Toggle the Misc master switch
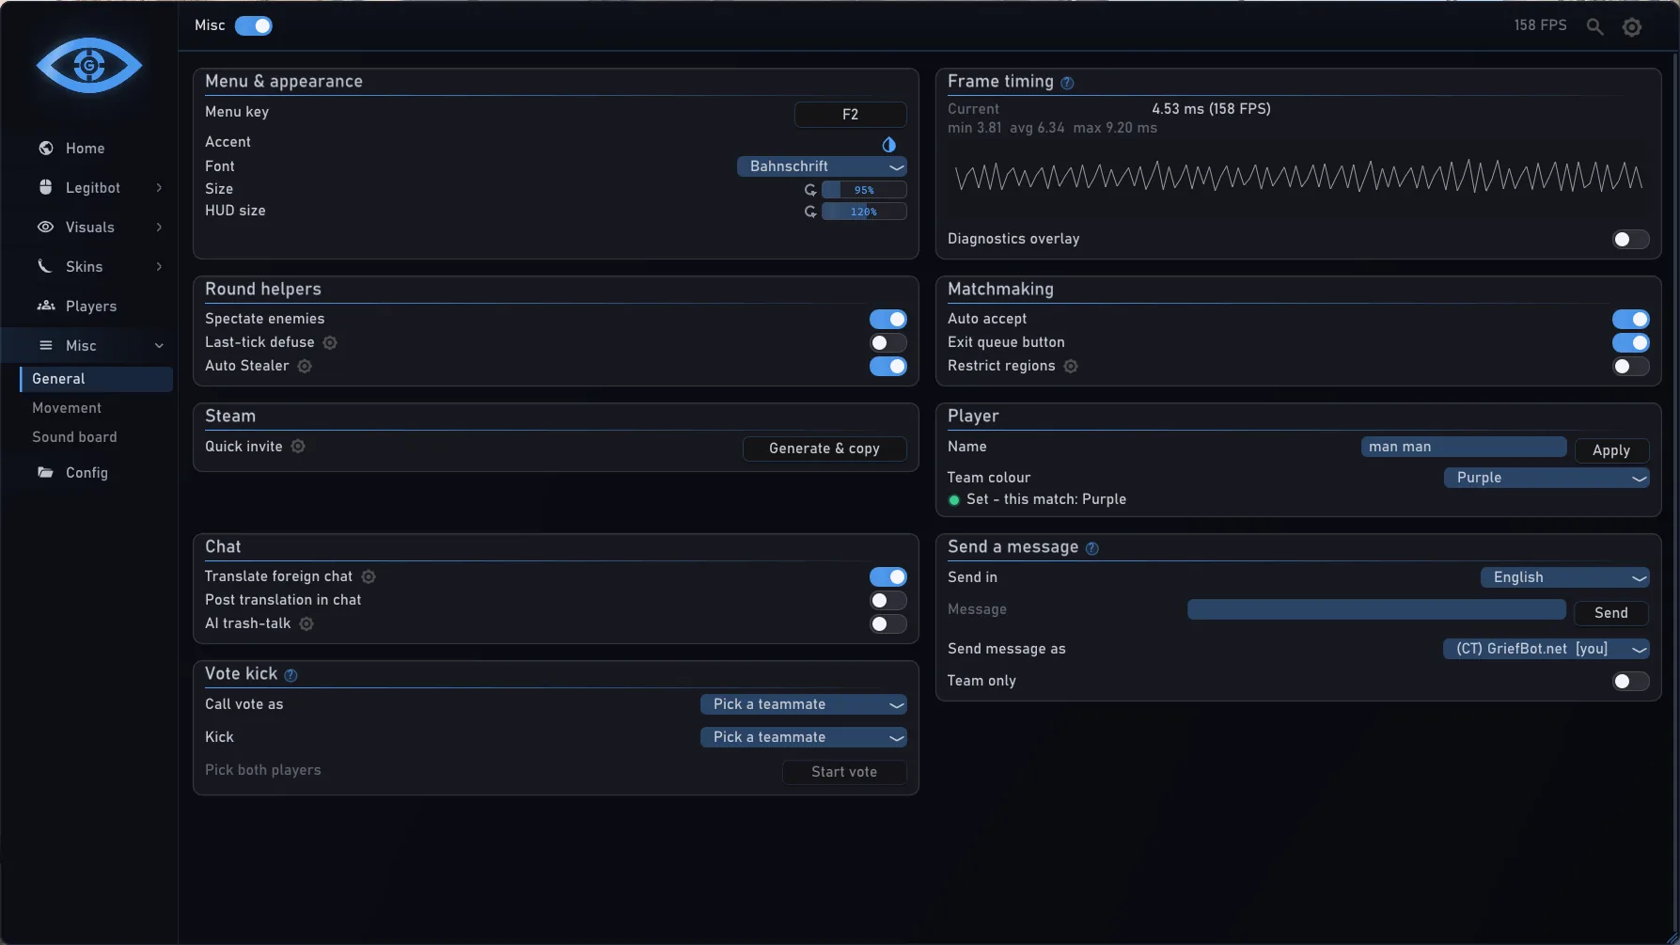The height and width of the screenshot is (945, 1680). 254,25
